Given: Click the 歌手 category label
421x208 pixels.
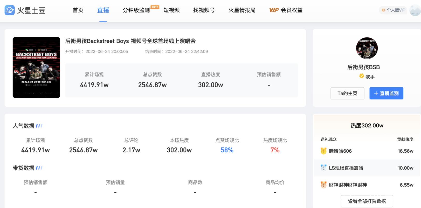Looking at the screenshot, I should click(370, 77).
